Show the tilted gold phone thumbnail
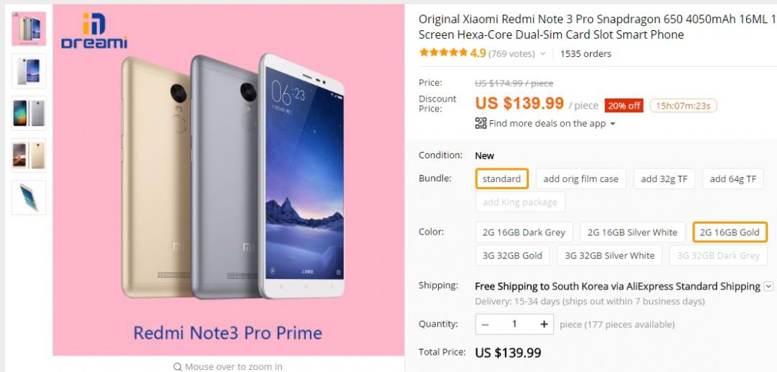Image resolution: width=777 pixels, height=372 pixels. pyautogui.click(x=29, y=197)
